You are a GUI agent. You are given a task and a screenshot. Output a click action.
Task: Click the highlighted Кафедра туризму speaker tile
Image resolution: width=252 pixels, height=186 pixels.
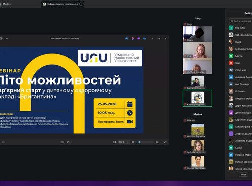click(x=198, y=98)
